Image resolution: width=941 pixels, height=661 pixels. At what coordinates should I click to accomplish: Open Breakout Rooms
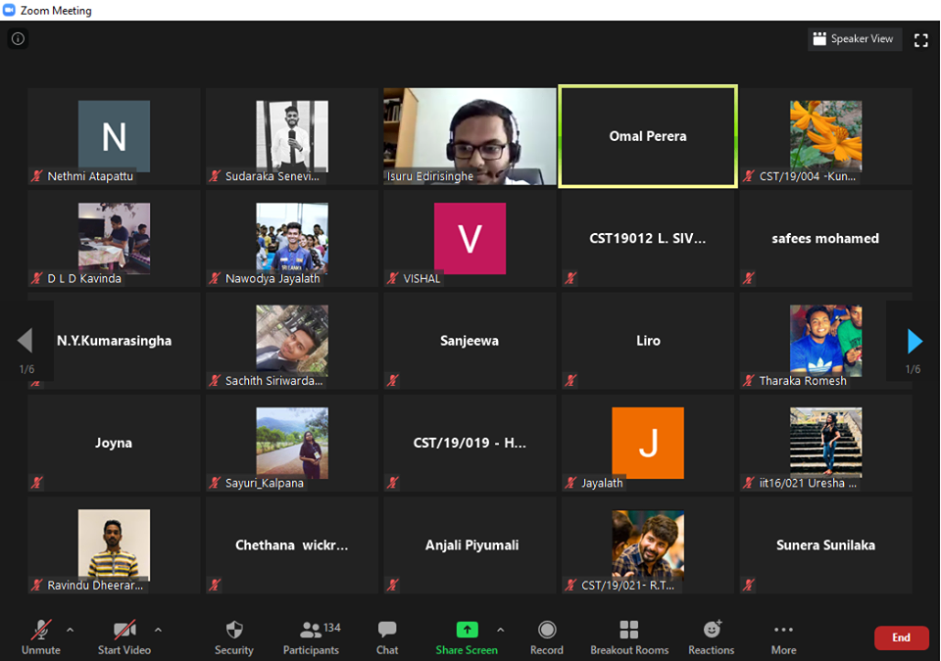tap(629, 637)
